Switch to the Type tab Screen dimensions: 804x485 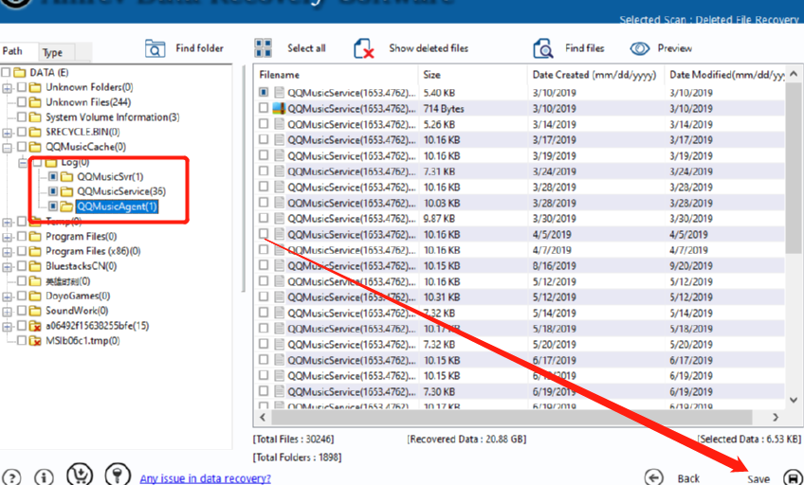click(56, 52)
